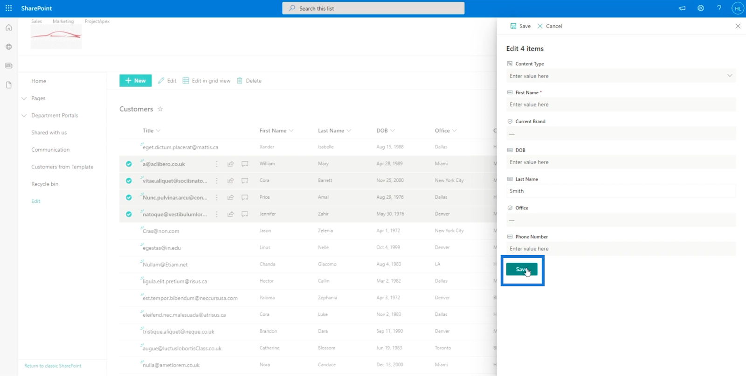The width and height of the screenshot is (746, 376).
Task: Open the ProjectApex top navigation link
Action: [97, 21]
